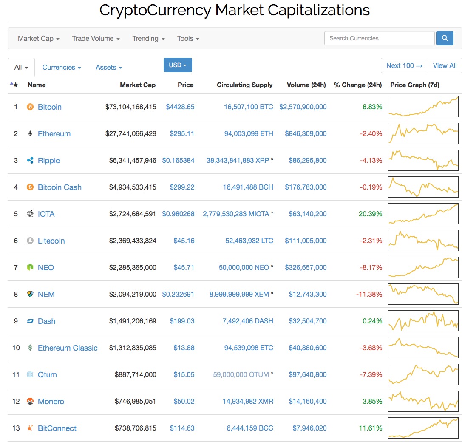This screenshot has height=442, width=462.
Task: Click the sort arrow beside # column
Action: pyautogui.click(x=11, y=83)
